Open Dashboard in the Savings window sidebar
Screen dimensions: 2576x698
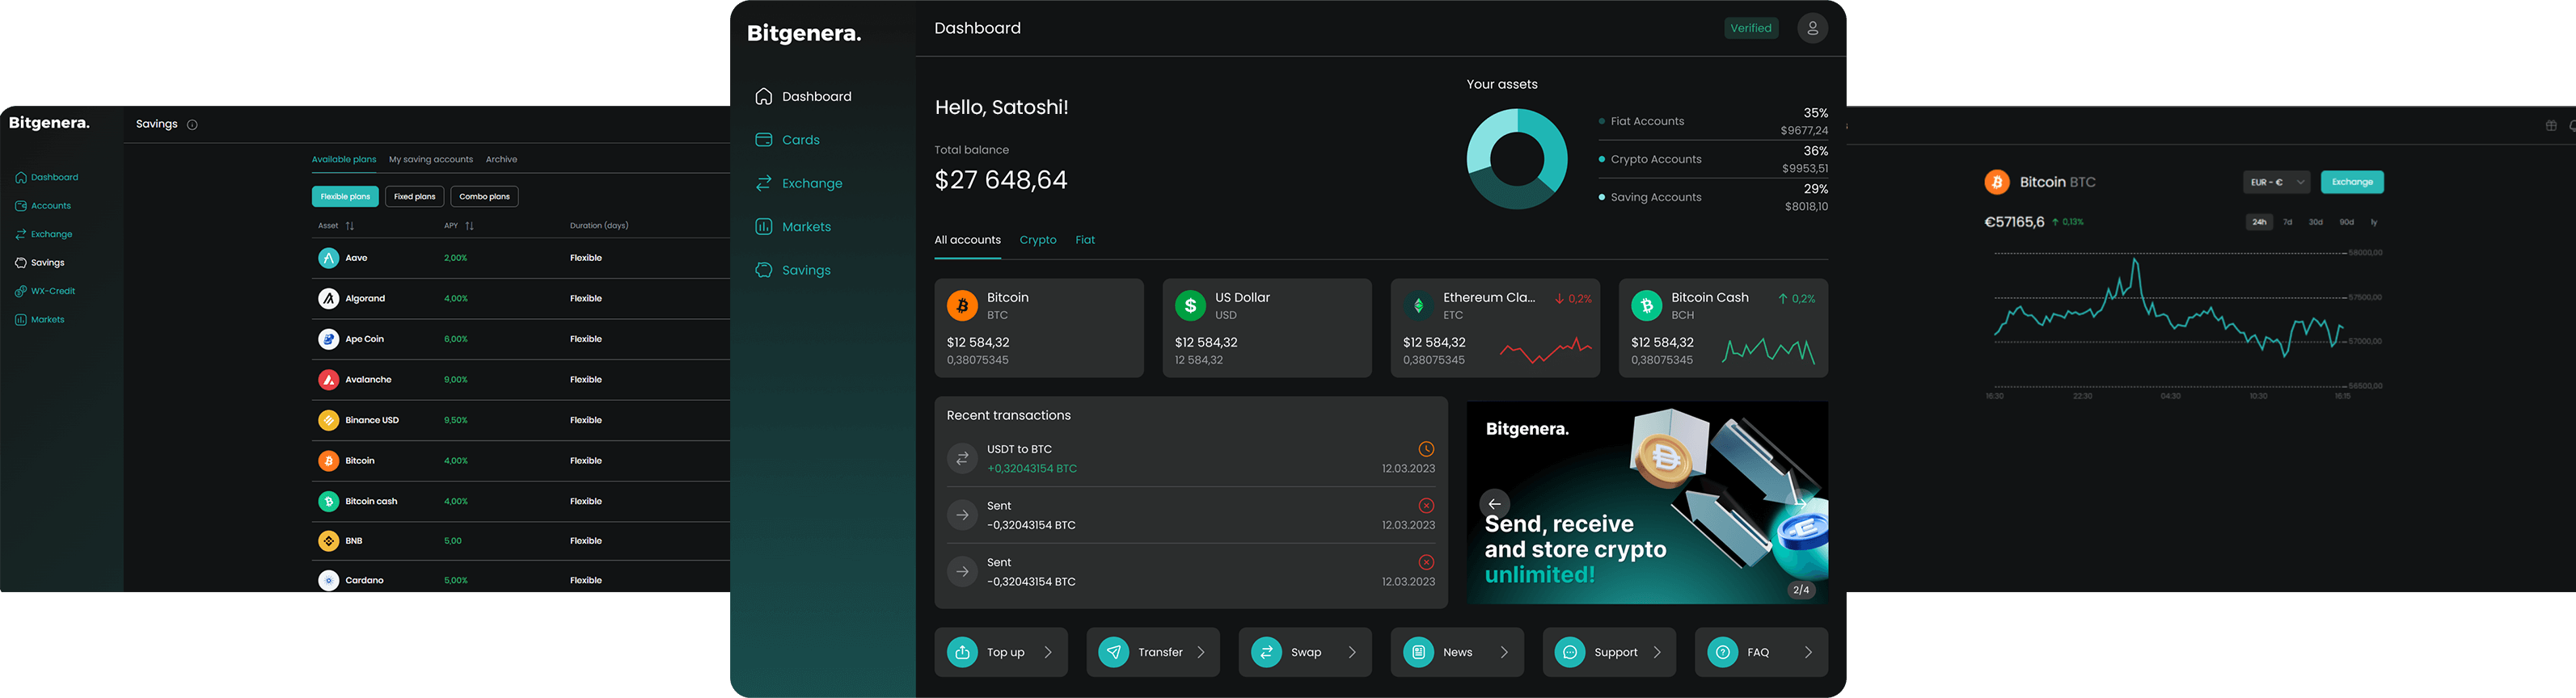pos(47,177)
